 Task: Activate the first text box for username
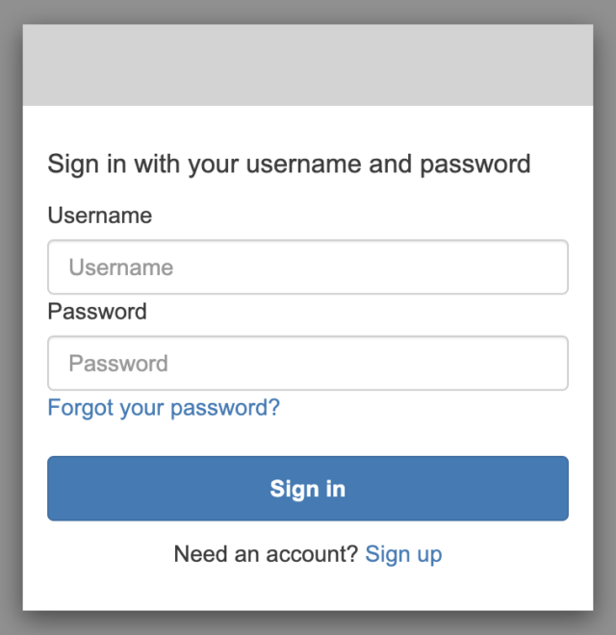[308, 267]
